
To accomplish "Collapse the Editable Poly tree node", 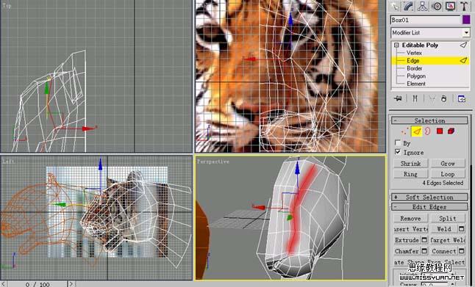I will pyautogui.click(x=396, y=45).
